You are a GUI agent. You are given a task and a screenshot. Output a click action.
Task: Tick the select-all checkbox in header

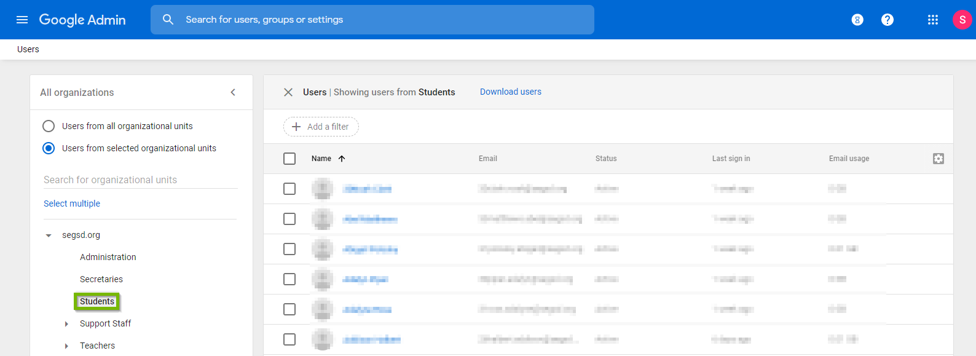click(x=289, y=159)
